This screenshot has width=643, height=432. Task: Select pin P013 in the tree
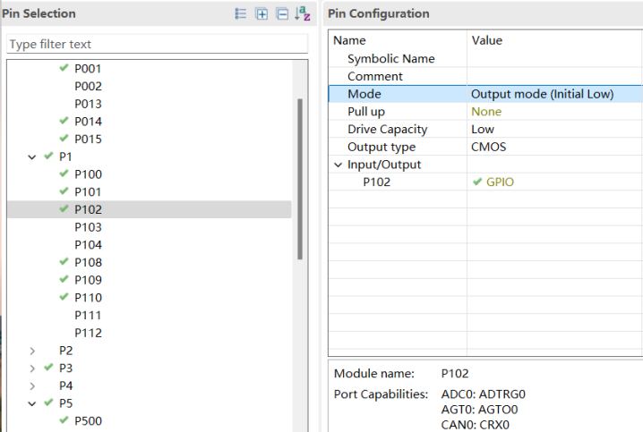tap(88, 104)
